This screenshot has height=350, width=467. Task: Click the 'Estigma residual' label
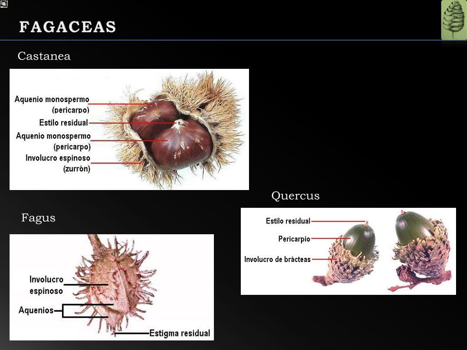click(180, 333)
